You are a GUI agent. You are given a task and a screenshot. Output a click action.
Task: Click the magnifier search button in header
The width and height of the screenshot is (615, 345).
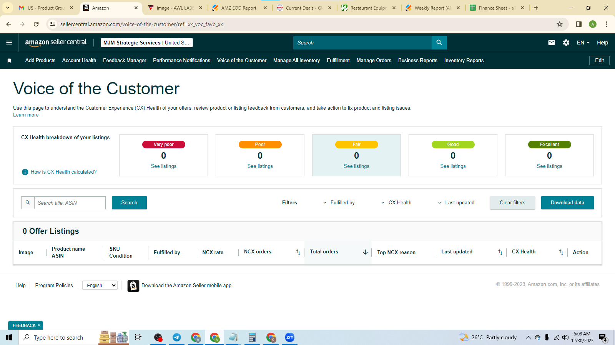pyautogui.click(x=439, y=43)
